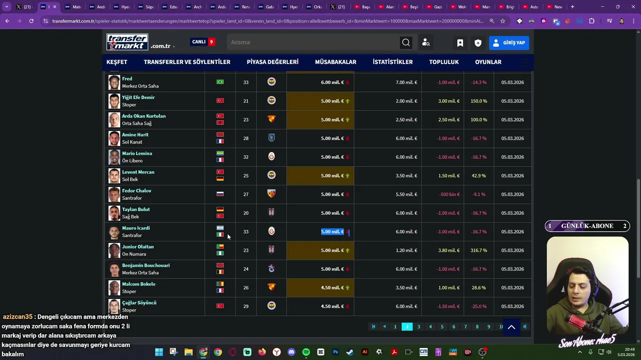
Task: Click the page vertical scrollbar thumb
Action: (x=638, y=228)
